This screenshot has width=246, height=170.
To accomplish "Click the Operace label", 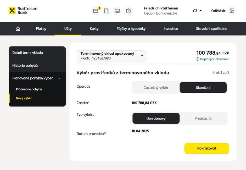I will click(x=83, y=86).
